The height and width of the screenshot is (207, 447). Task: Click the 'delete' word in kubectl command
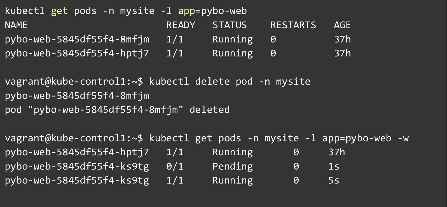pos(212,82)
